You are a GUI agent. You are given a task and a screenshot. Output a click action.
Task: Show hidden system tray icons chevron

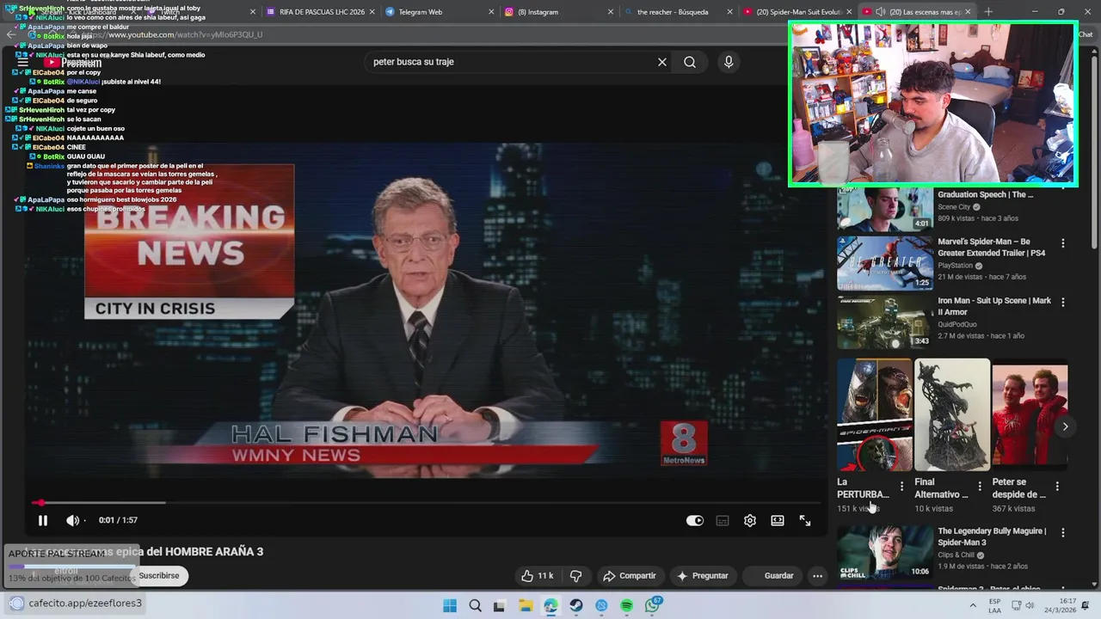click(x=974, y=606)
